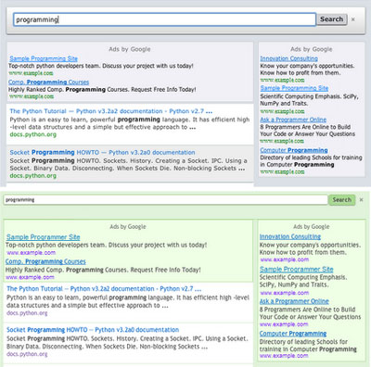Open 'Socket Programming HOWTO' result in blue panel
Image resolution: width=371 pixels, height=367 pixels.
(x=102, y=152)
